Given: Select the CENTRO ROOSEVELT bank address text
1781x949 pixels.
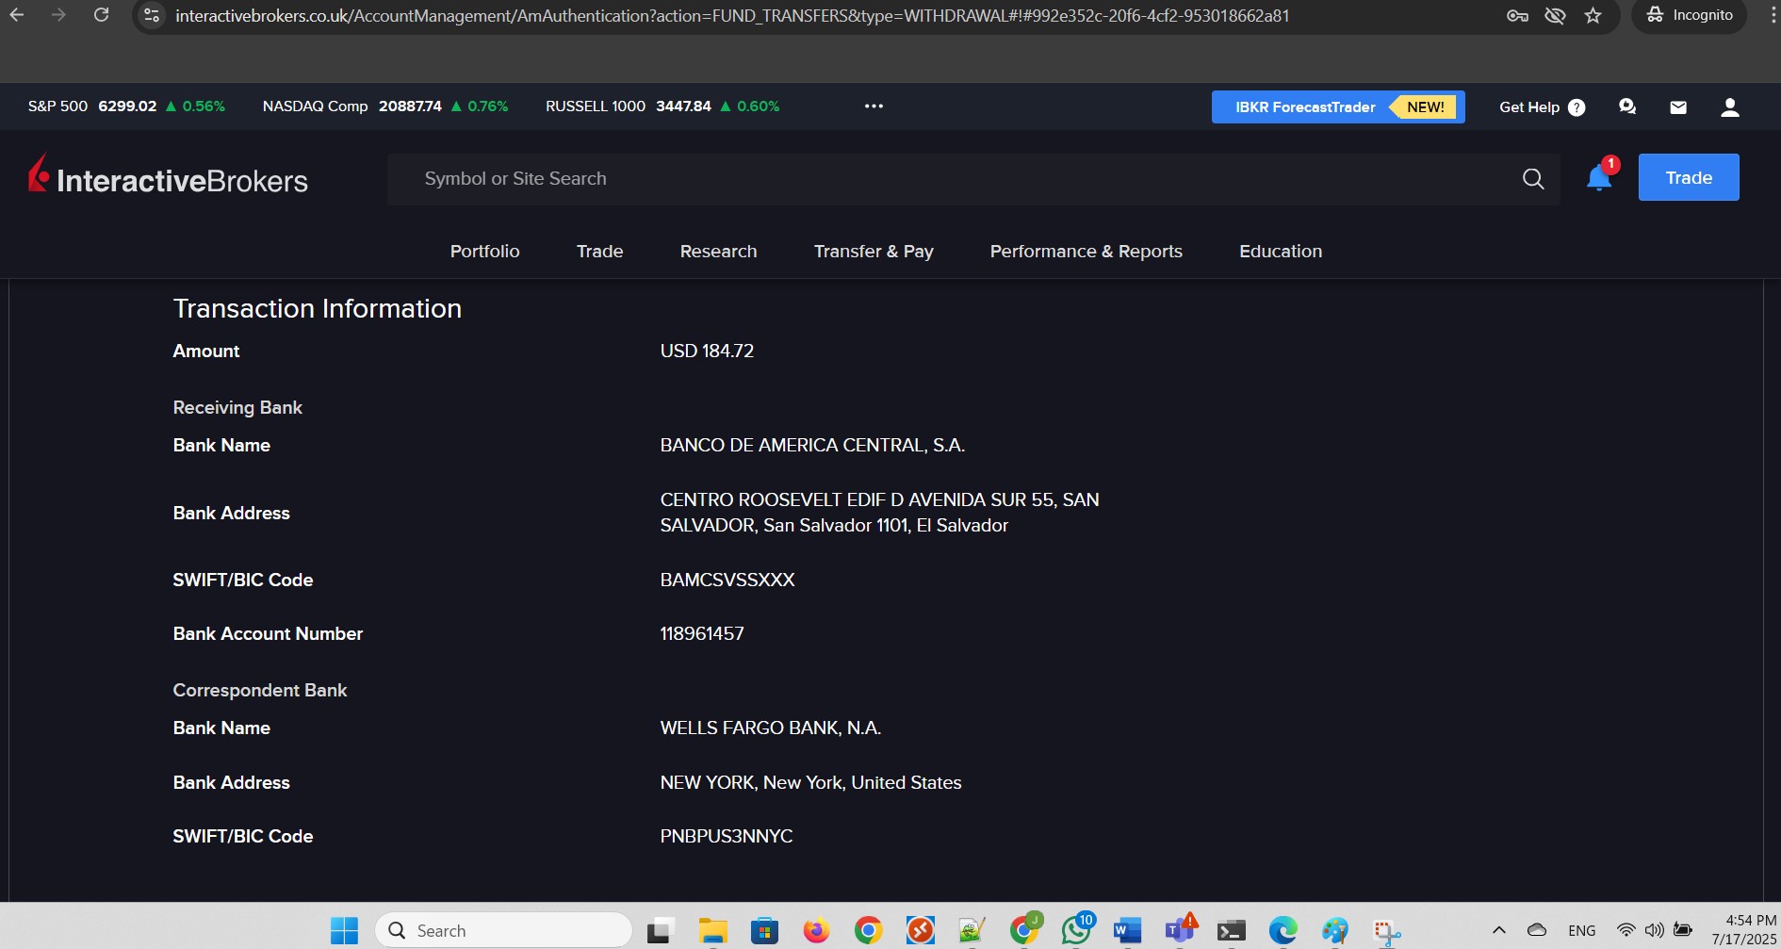Looking at the screenshot, I should coord(879,513).
